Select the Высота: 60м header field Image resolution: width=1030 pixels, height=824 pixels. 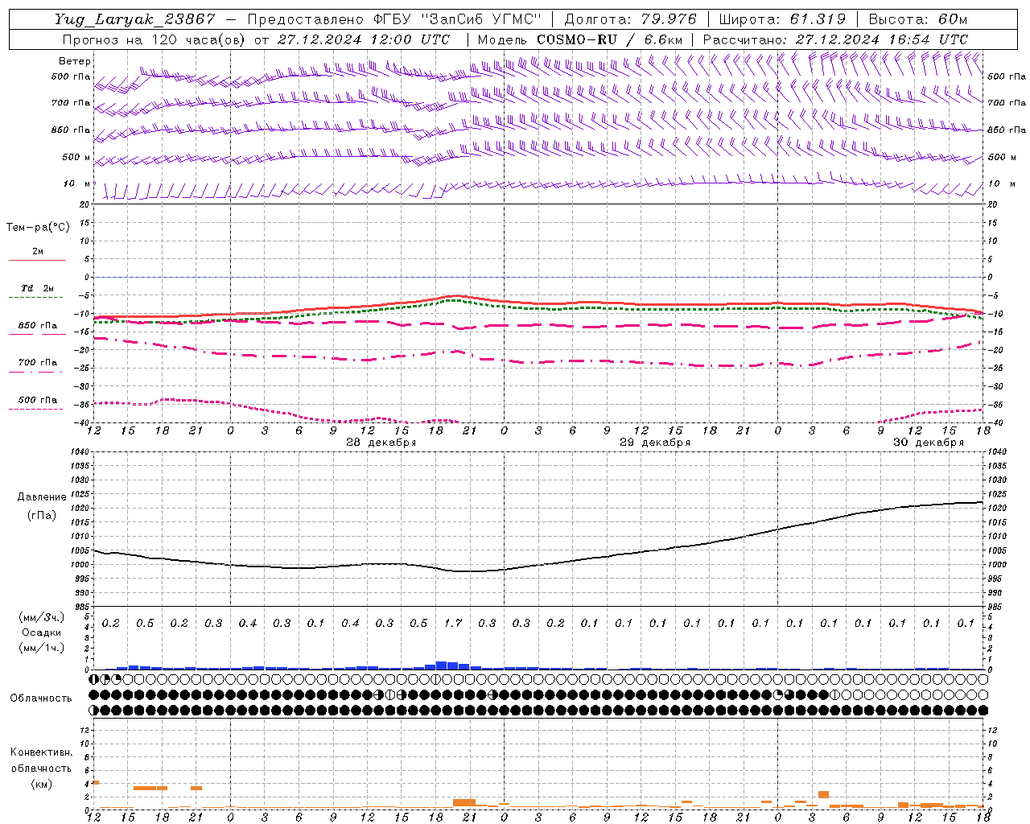(918, 19)
